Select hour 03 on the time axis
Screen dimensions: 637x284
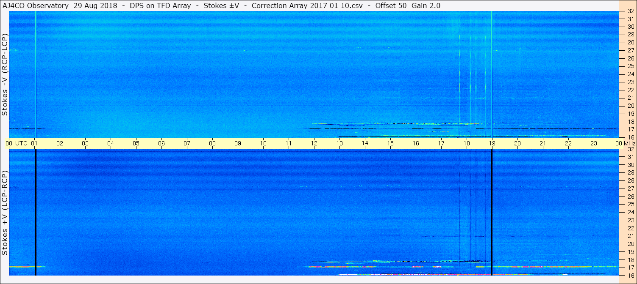point(86,143)
